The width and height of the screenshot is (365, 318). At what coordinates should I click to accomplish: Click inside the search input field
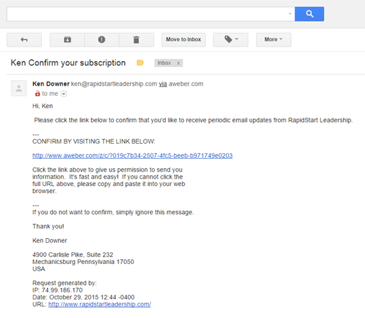[x=148, y=14]
